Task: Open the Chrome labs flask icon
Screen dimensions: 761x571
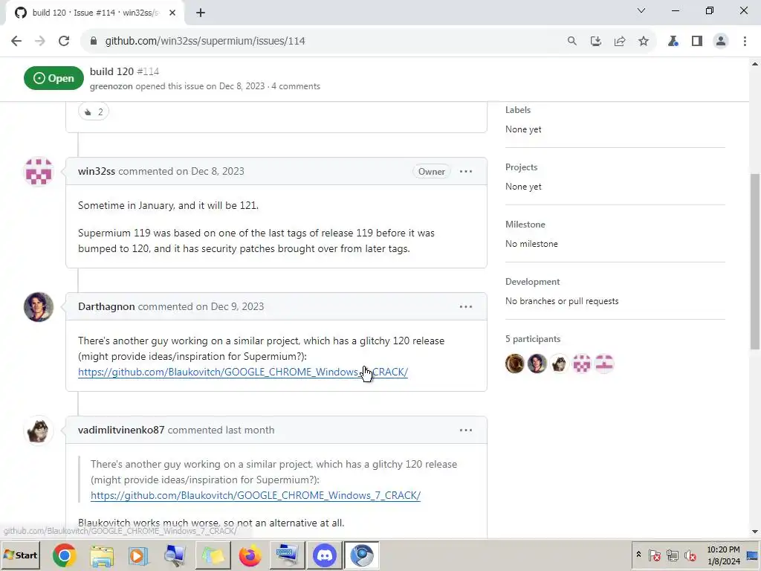Action: [673, 41]
